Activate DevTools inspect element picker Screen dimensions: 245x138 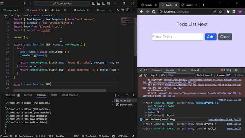[x=140, y=70]
